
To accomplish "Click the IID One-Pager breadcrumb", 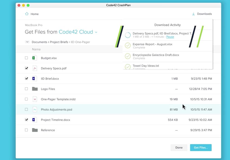I will 80,42.
